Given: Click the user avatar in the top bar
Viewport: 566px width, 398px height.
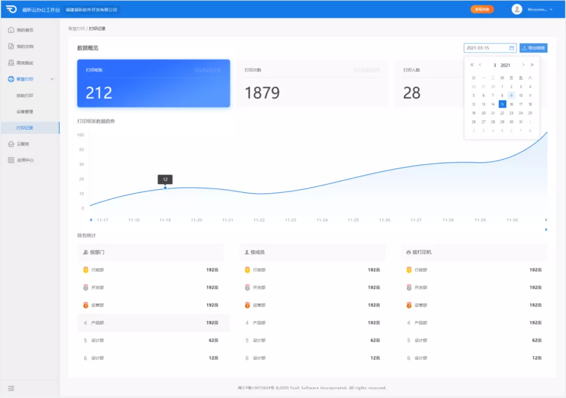Looking at the screenshot, I should [517, 9].
